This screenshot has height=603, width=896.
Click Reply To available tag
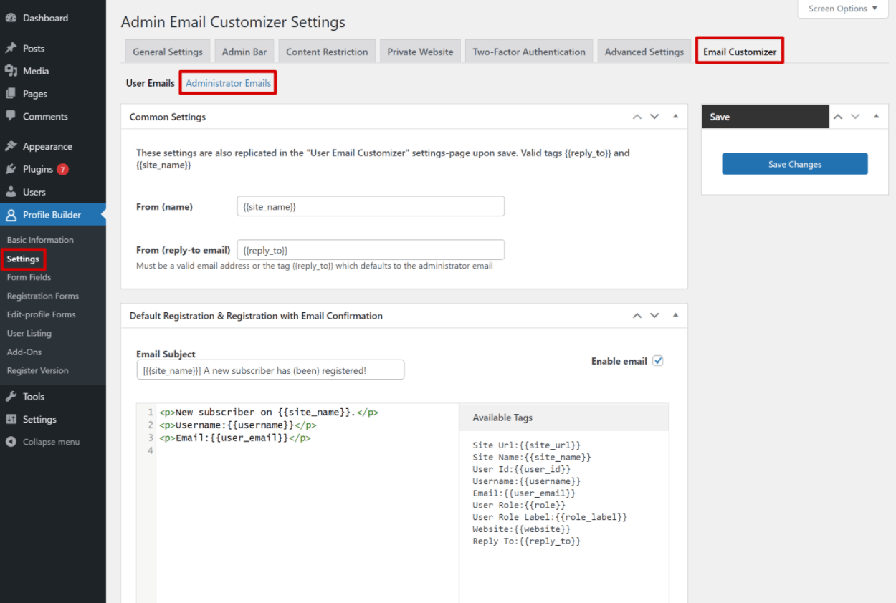(527, 541)
